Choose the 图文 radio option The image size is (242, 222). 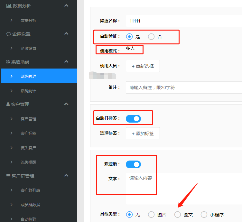[x=178, y=215]
